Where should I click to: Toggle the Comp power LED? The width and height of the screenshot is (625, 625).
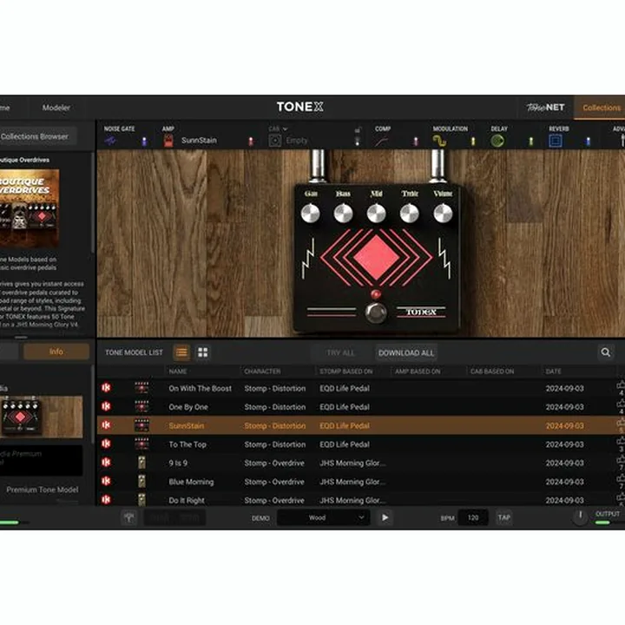(x=415, y=141)
